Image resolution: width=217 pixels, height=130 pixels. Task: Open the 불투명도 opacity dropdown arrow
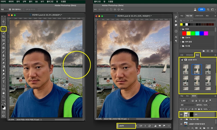[x=210, y=105]
